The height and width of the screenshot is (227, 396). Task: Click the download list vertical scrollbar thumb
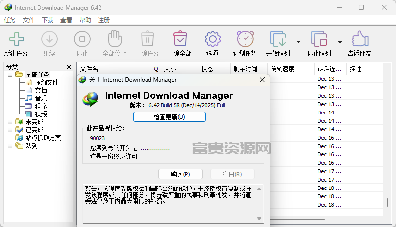coord(387,203)
